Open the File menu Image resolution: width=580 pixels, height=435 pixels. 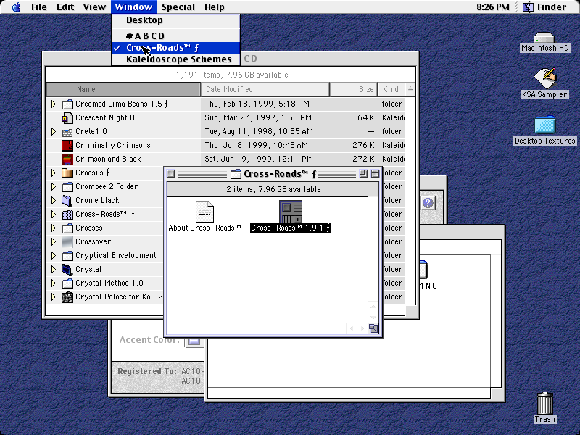39,7
